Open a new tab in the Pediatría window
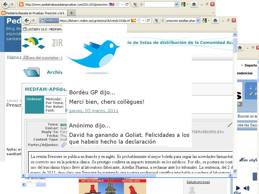The image size is (259, 194). point(71,13)
